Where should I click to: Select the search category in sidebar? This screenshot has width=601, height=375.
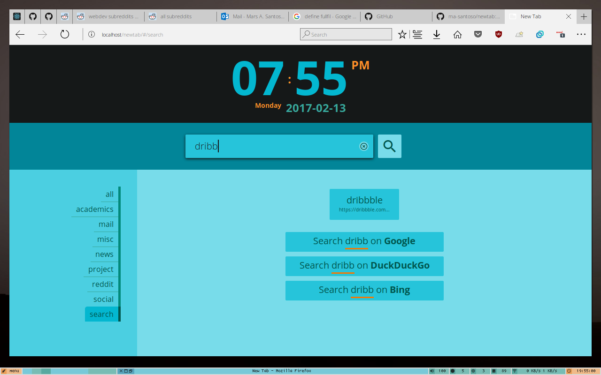point(102,314)
